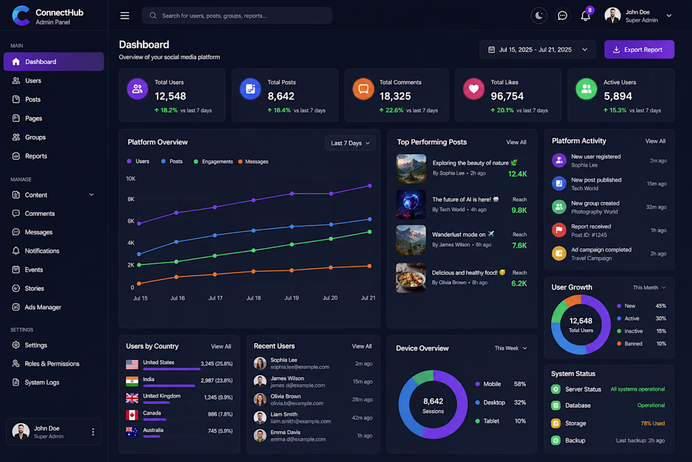
Task: Click the hamburger menu icon
Action: 125,16
